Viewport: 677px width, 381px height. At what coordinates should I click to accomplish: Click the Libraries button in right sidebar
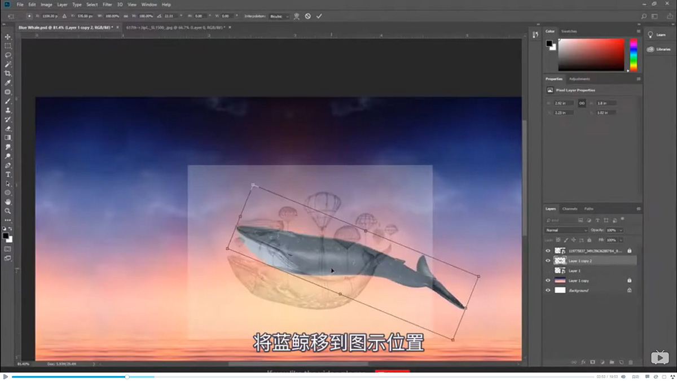pos(659,49)
